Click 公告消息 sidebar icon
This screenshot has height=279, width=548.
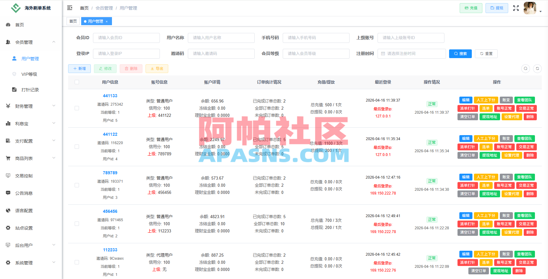[x=8, y=193]
